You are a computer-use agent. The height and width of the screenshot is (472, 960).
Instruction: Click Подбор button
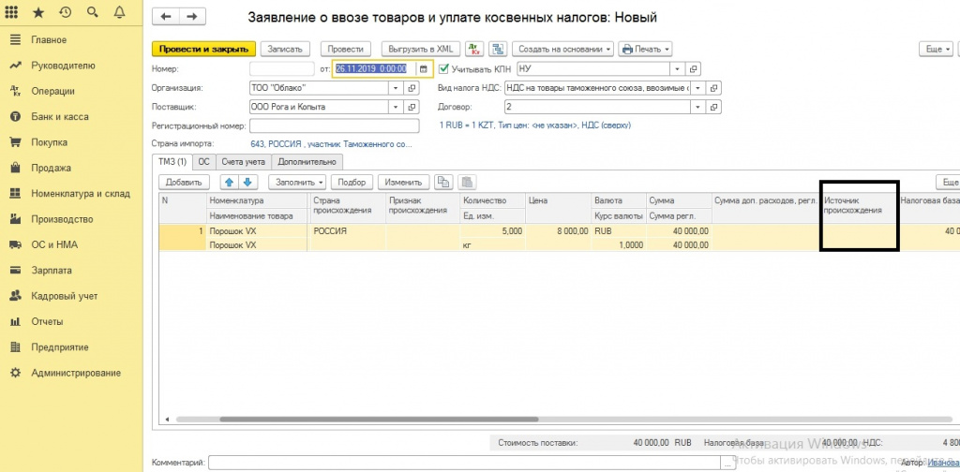point(351,183)
